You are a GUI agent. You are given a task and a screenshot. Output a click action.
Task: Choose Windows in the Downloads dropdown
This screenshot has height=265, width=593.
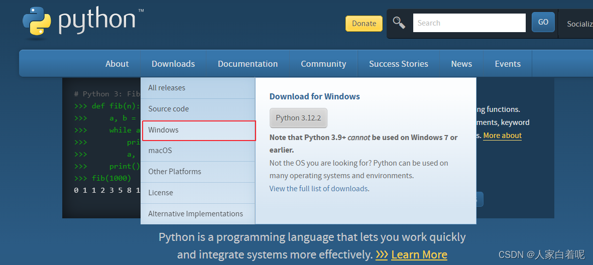[x=199, y=130]
